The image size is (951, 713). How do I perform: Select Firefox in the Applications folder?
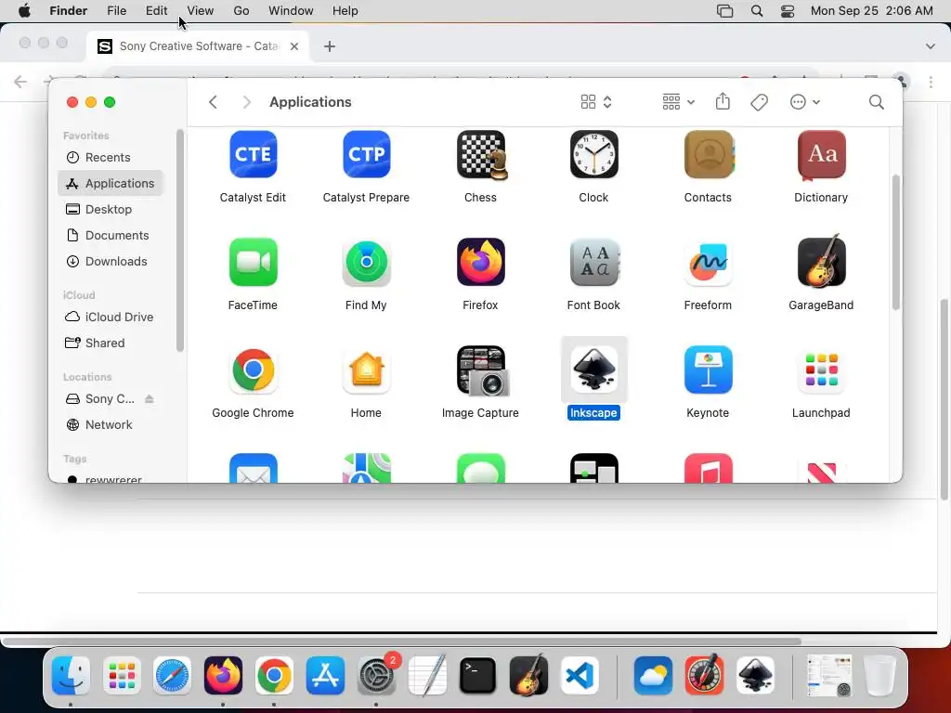click(480, 262)
